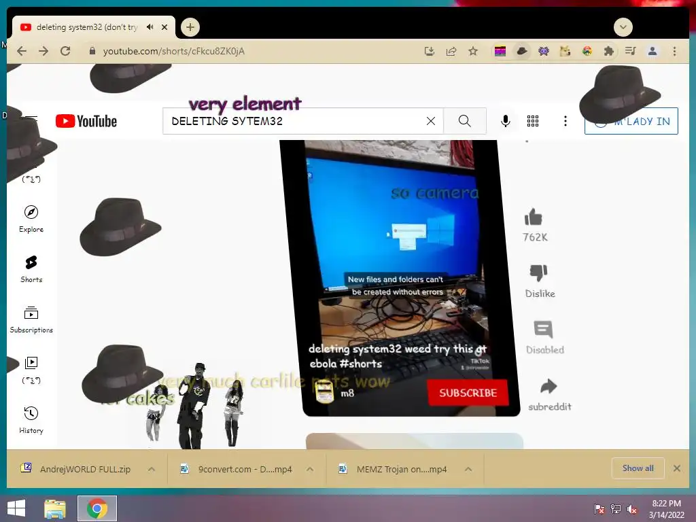The image size is (696, 522).
Task: Expand options for MEMZ Trojan mp4 download
Action: coord(468,469)
